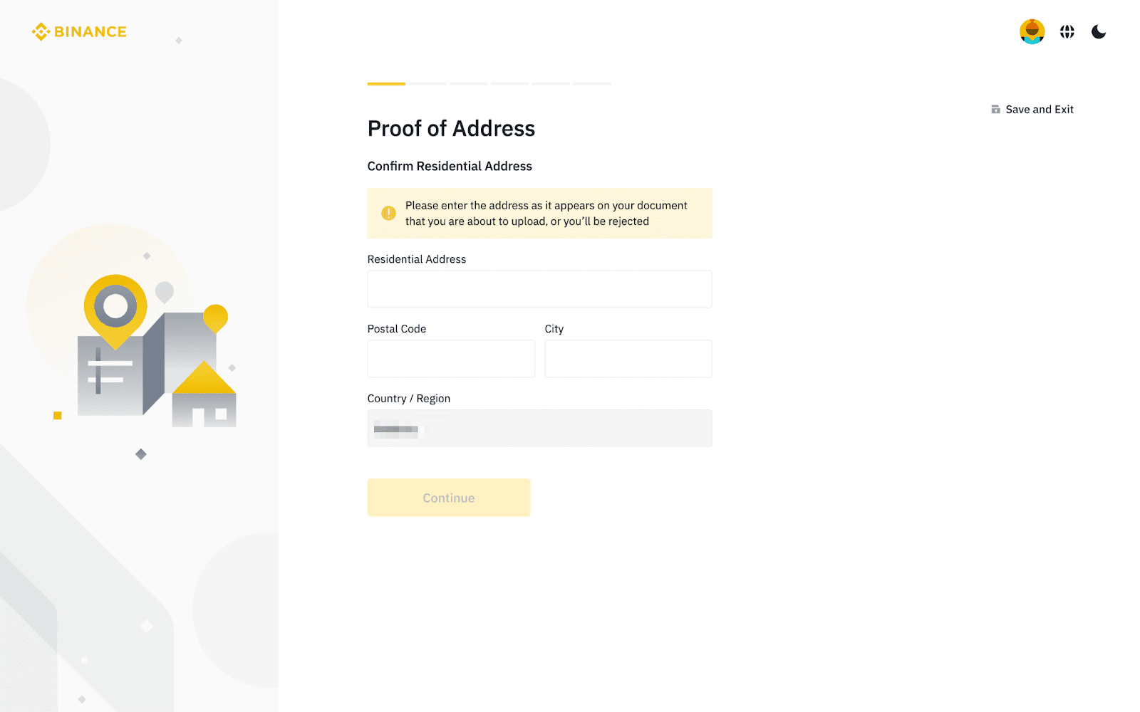Click the address notice banner text

(546, 214)
